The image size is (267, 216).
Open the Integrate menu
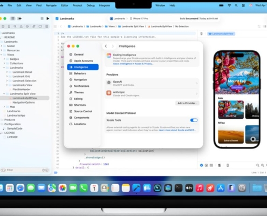click(x=105, y=5)
